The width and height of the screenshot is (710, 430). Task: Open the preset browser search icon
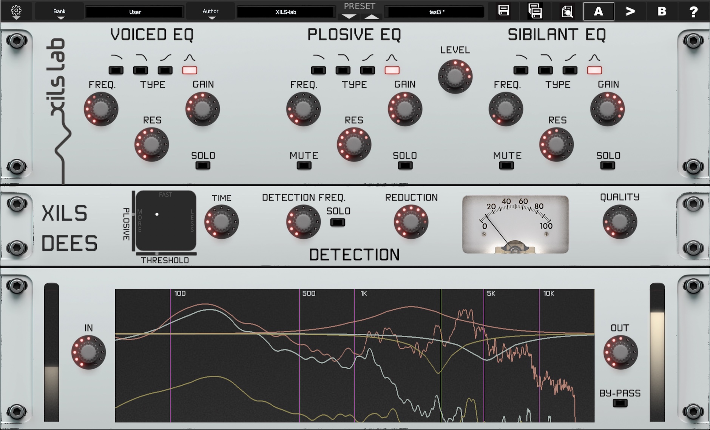coord(567,11)
